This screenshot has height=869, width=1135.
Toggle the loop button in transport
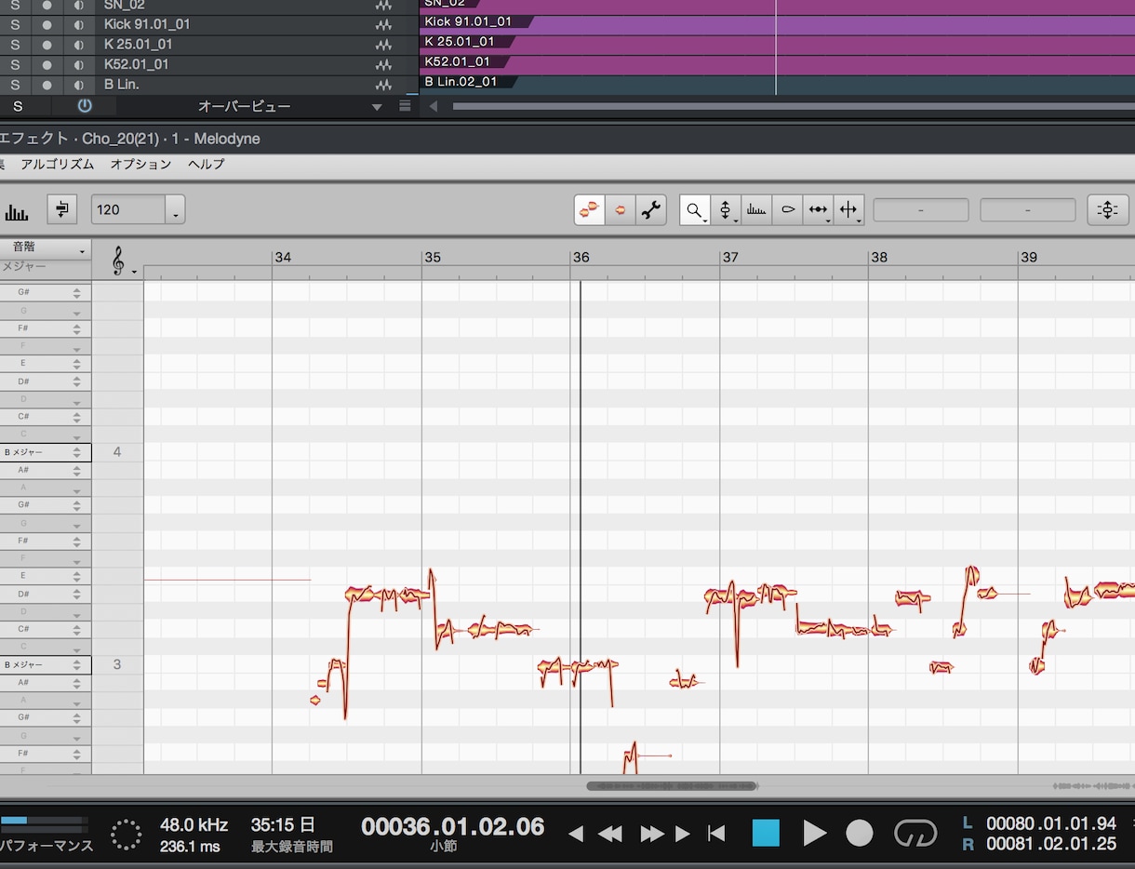915,833
